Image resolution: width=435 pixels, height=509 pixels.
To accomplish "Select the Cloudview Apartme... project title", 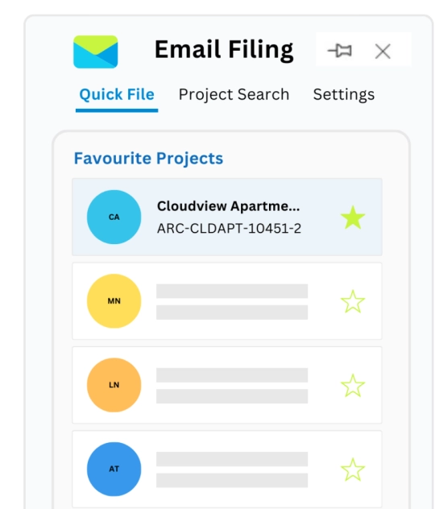I will tap(228, 206).
